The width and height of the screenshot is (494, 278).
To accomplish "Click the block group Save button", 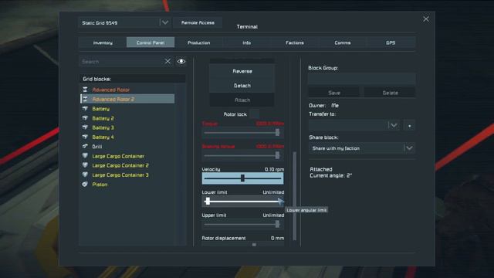I will coord(334,93).
